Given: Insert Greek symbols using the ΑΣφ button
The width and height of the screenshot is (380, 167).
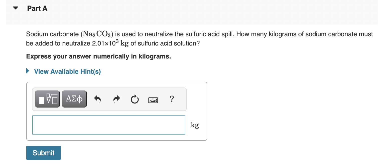Looking at the screenshot, I should click(74, 99).
